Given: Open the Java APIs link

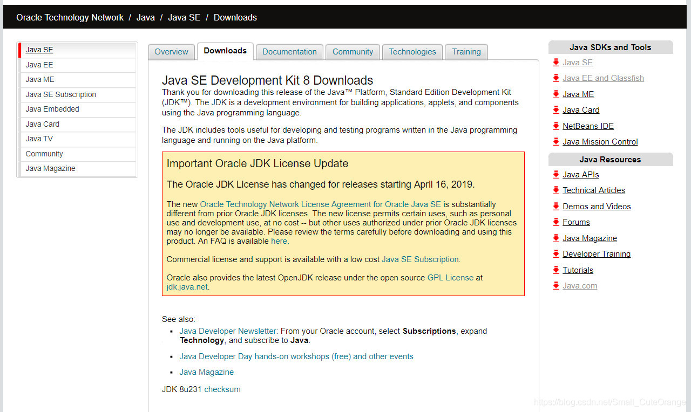Looking at the screenshot, I should (x=581, y=175).
